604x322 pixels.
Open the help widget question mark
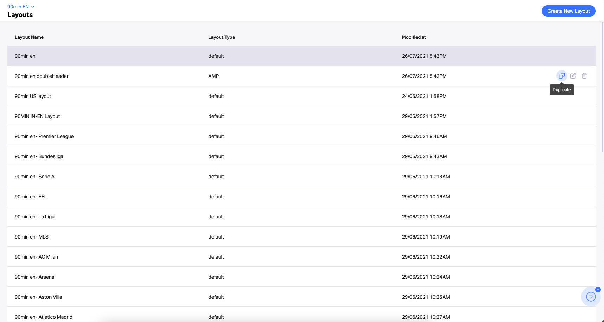click(591, 297)
